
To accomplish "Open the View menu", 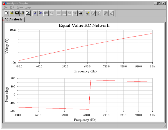I will pyautogui.click(x=20, y=7).
